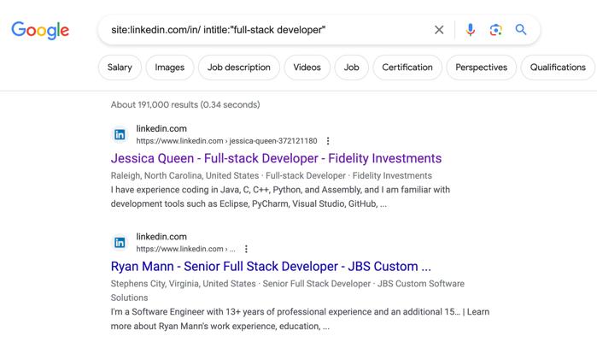Select the Videos filter chip
The width and height of the screenshot is (597, 342).
(307, 68)
